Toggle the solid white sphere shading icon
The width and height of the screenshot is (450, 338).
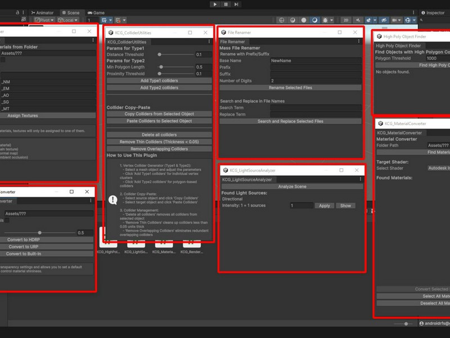point(304,20)
